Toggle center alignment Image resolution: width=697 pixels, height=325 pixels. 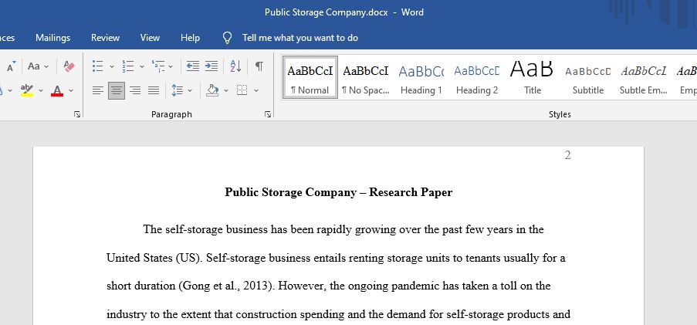[117, 90]
